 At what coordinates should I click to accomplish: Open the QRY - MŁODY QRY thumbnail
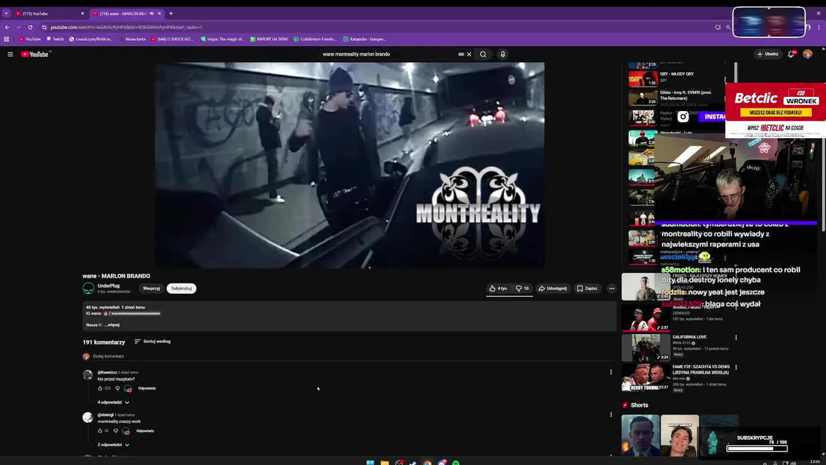click(643, 79)
